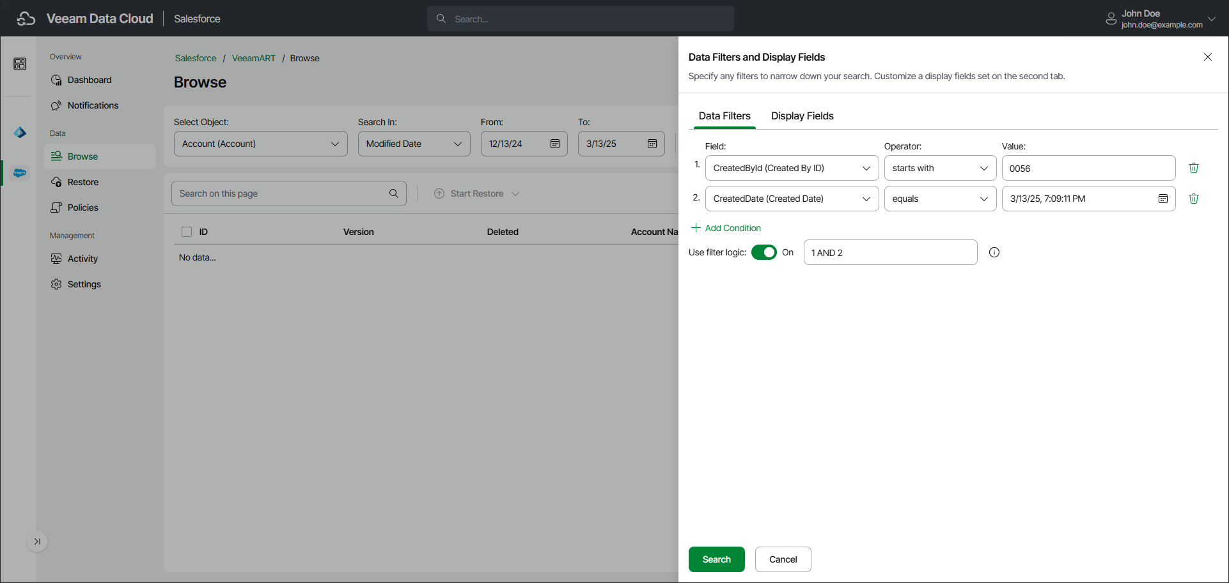The height and width of the screenshot is (583, 1229).
Task: Click the Version column header
Action: point(359,232)
